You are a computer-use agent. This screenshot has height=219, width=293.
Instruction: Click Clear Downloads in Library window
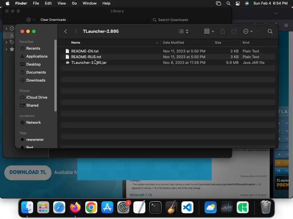click(53, 20)
